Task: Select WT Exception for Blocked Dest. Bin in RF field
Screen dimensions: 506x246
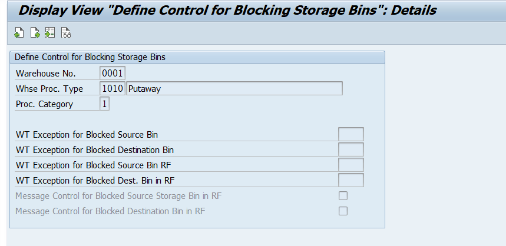Action: pos(350,180)
